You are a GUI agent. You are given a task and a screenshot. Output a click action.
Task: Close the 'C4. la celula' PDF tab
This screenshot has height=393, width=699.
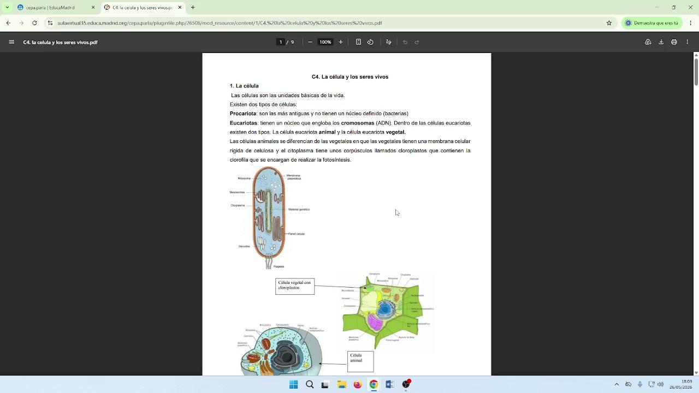click(180, 8)
